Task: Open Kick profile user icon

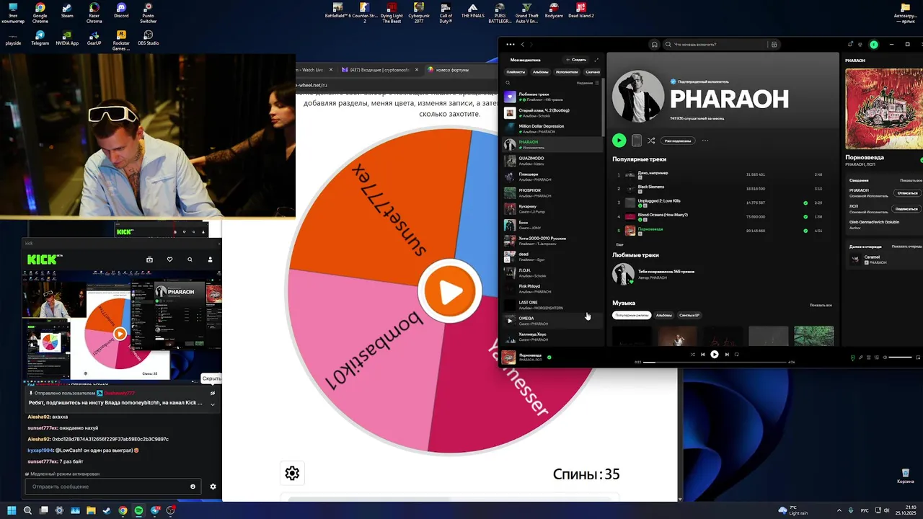Action: tap(211, 259)
